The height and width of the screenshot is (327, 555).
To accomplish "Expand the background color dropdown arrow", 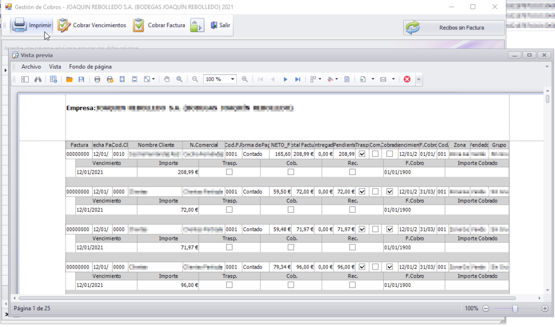I will [x=337, y=80].
